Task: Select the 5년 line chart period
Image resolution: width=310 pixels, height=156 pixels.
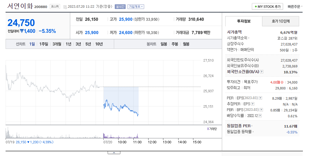Action: 88,44
